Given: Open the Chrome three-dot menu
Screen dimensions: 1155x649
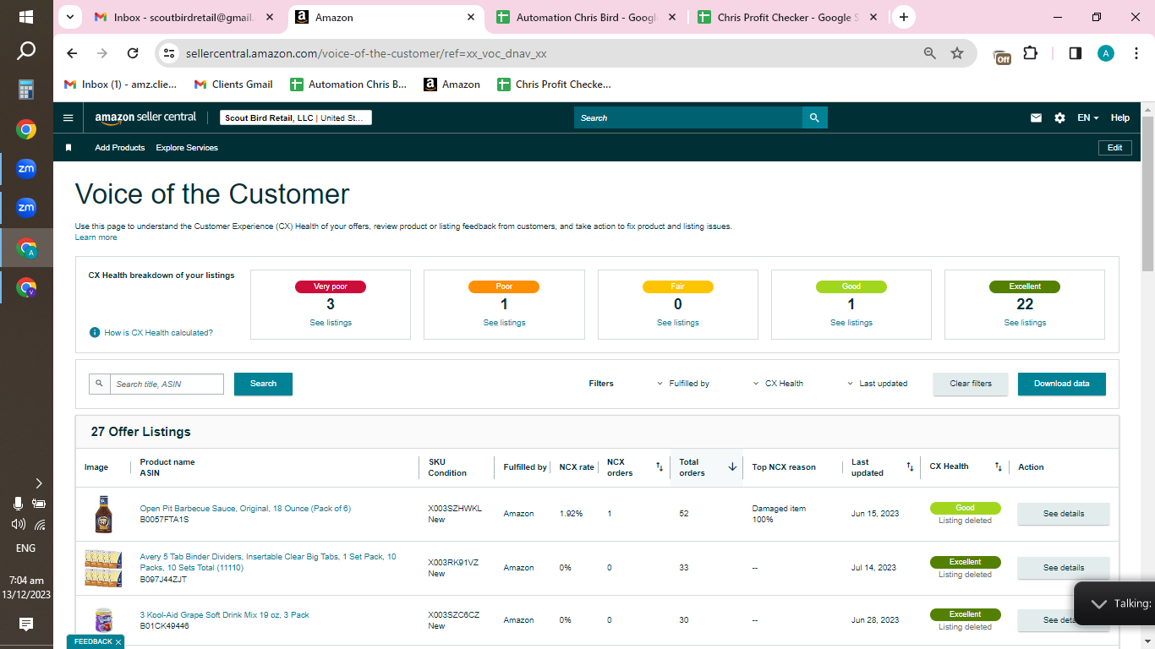Looking at the screenshot, I should (1135, 53).
